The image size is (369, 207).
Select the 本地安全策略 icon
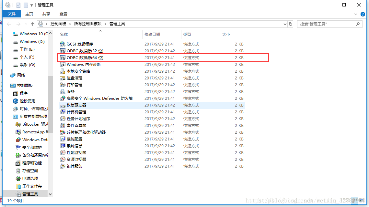pos(63,71)
